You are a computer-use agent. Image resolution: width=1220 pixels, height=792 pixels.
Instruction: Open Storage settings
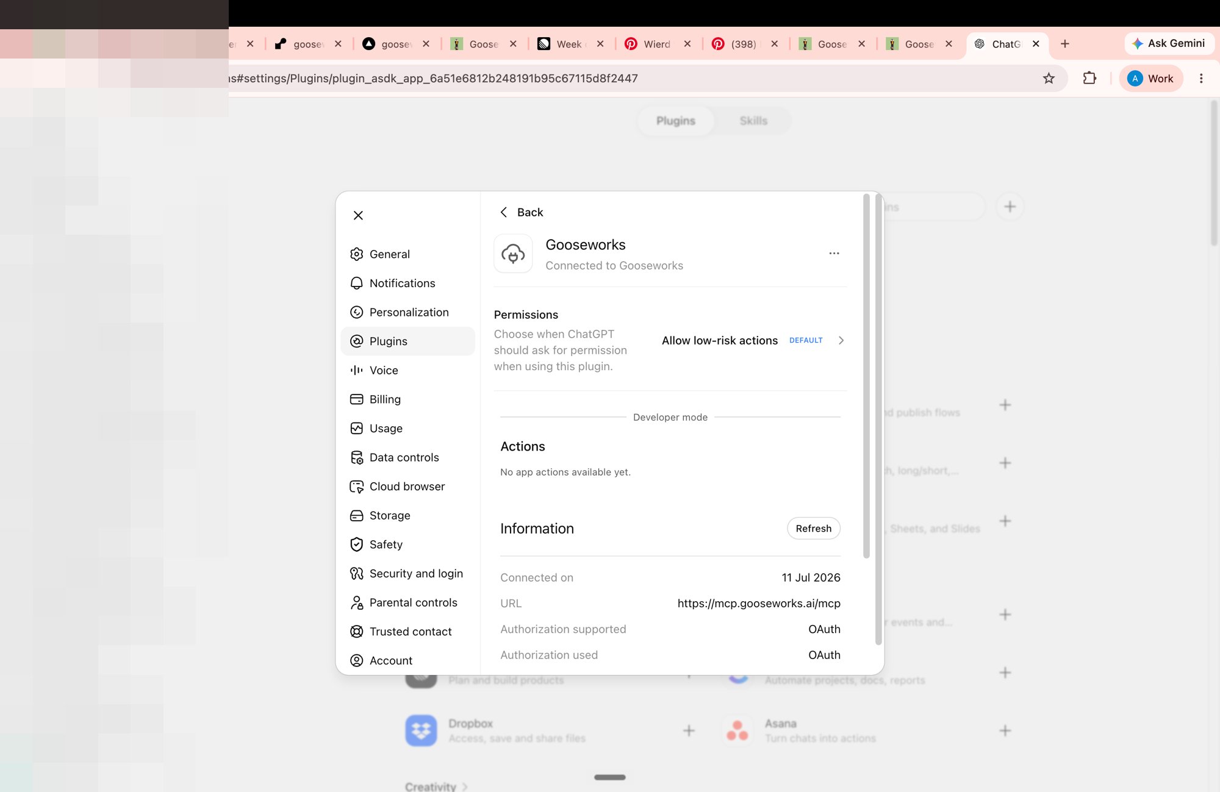407,516
